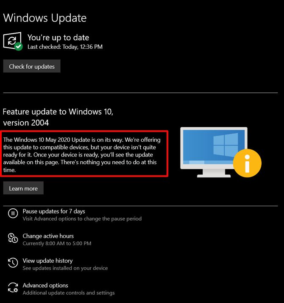
Task: Click the pause icon beside Pause updates
Action: click(x=13, y=213)
